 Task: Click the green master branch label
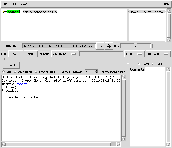[x=13, y=12]
